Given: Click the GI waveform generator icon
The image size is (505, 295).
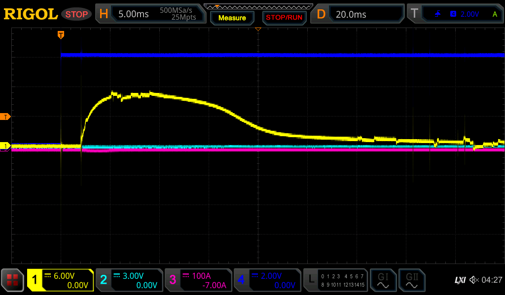Looking at the screenshot, I should [x=383, y=280].
